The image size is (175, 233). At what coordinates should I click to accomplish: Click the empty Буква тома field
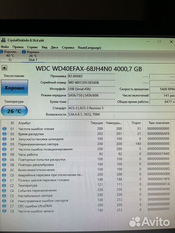(x=92, y=102)
